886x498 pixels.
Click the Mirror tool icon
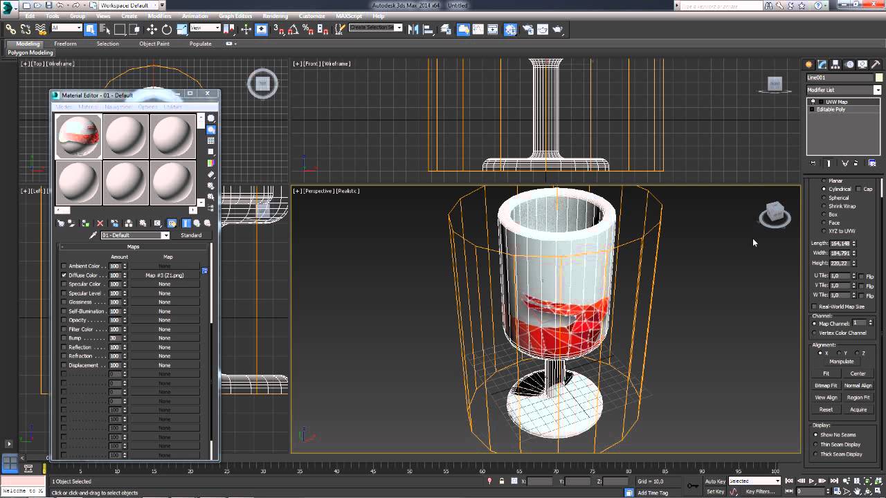pyautogui.click(x=413, y=29)
